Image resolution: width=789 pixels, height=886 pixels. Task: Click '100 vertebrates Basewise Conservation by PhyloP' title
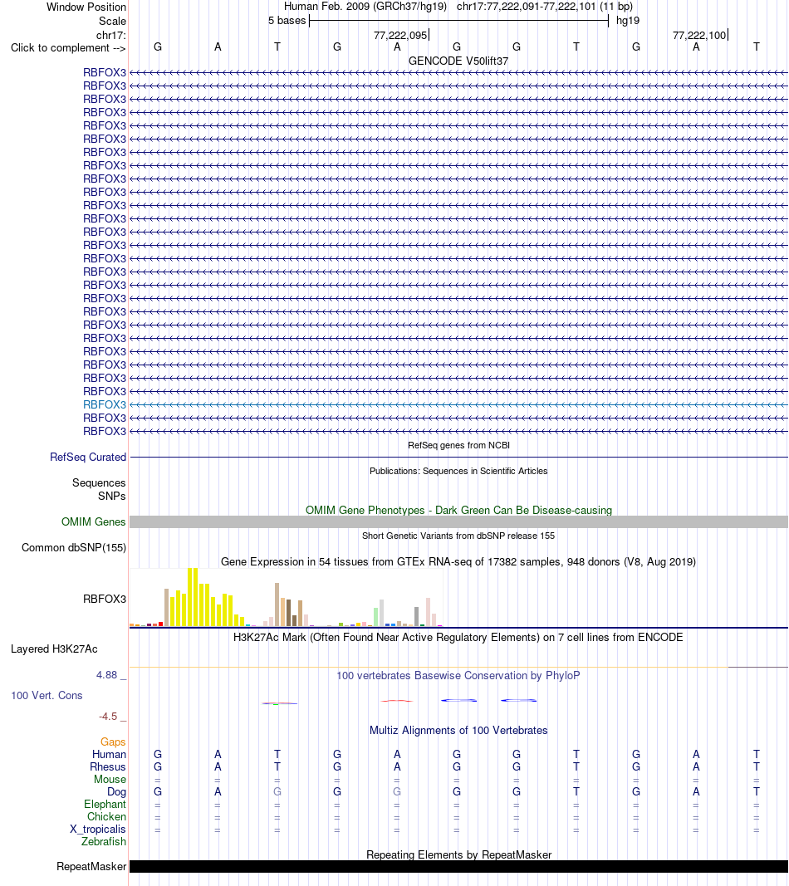tap(458, 675)
